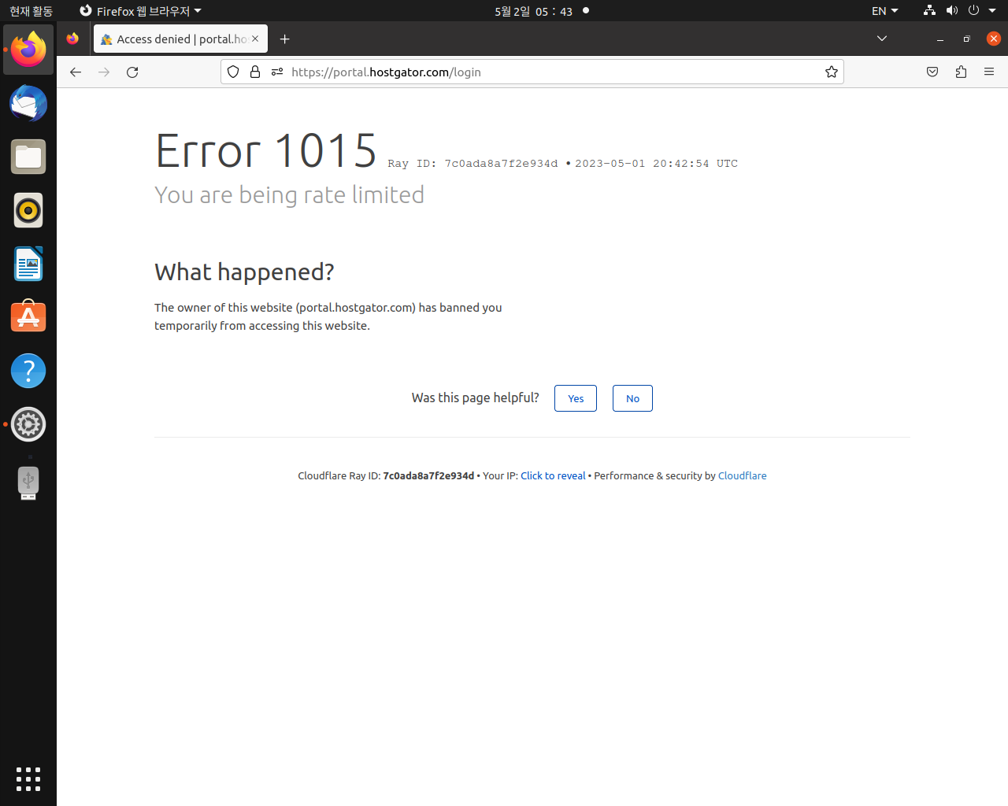
Task: Show tracking protection shield info
Action: 233,72
